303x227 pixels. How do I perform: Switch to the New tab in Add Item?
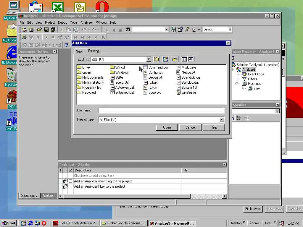point(79,51)
